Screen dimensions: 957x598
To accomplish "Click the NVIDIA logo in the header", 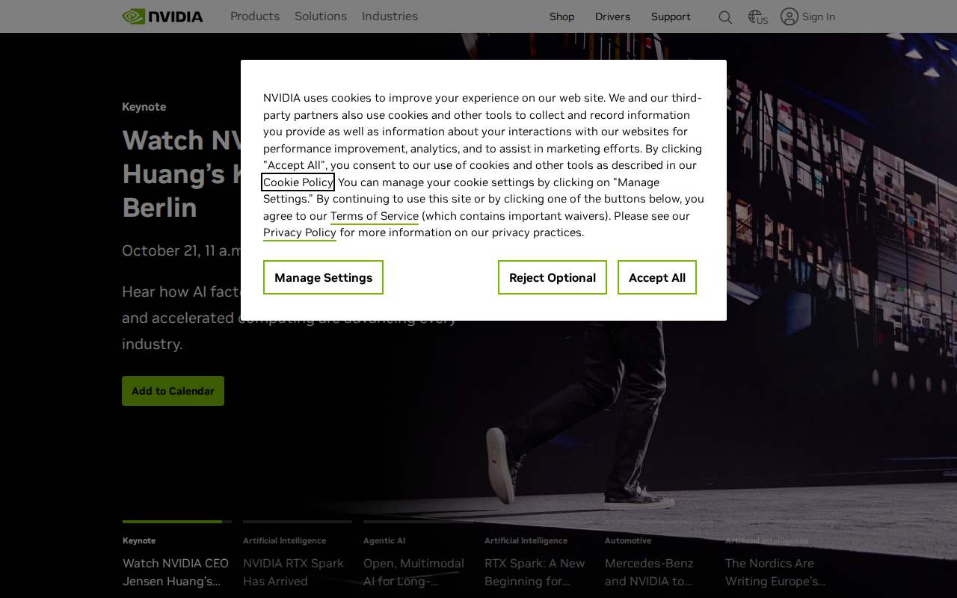I will coord(162,16).
